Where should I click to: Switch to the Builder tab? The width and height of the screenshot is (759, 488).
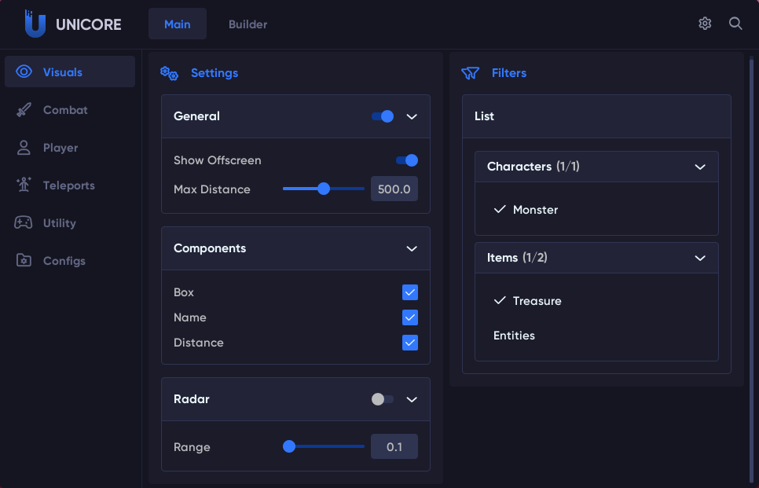pos(247,24)
